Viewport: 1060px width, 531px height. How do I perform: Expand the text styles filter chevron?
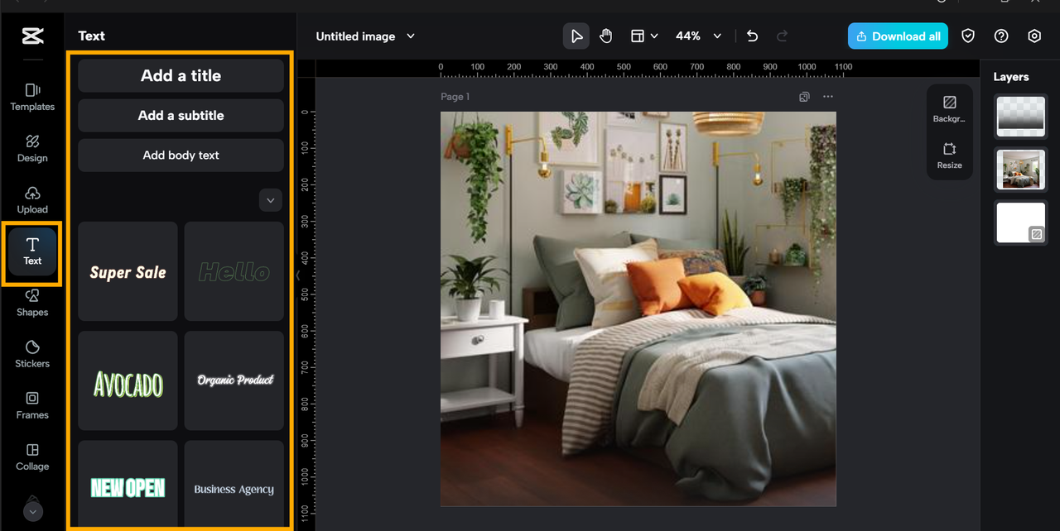pyautogui.click(x=271, y=199)
